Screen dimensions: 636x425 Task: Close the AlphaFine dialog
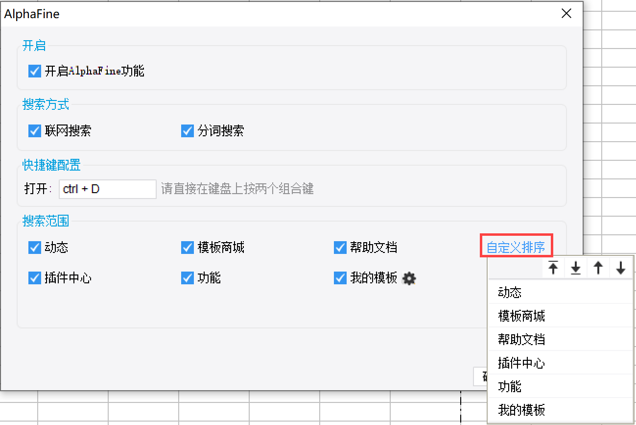(566, 14)
